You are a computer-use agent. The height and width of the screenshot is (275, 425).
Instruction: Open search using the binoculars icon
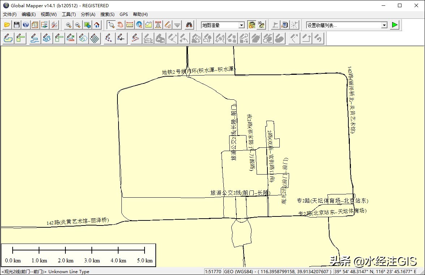pyautogui.click(x=189, y=25)
